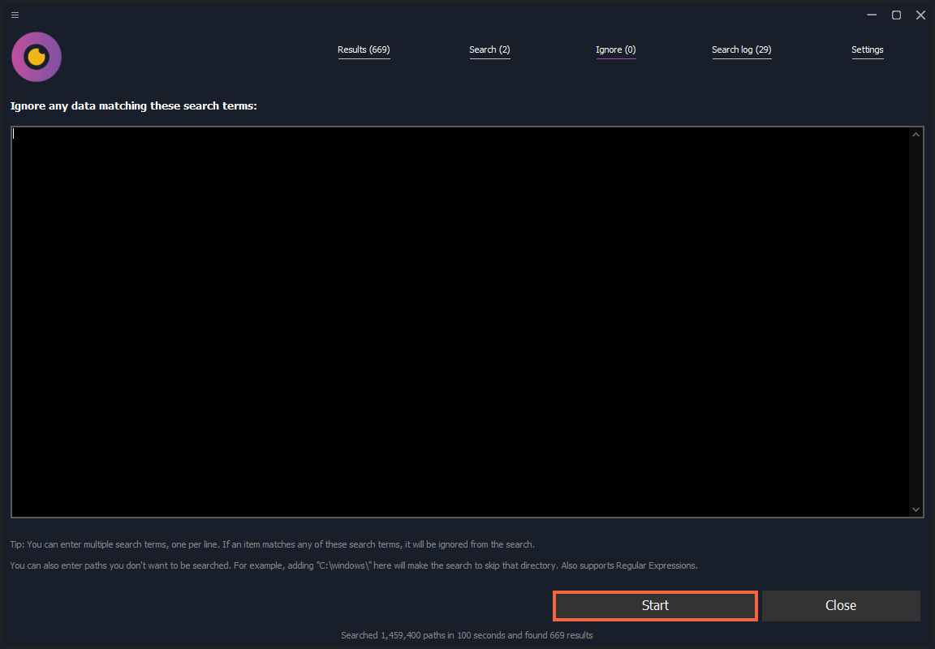Click the scrollbar up arrow
The width and height of the screenshot is (935, 649).
coord(916,133)
